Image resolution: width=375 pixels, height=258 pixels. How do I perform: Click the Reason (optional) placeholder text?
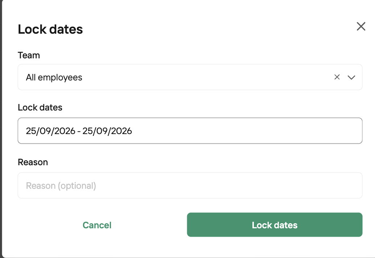point(61,186)
